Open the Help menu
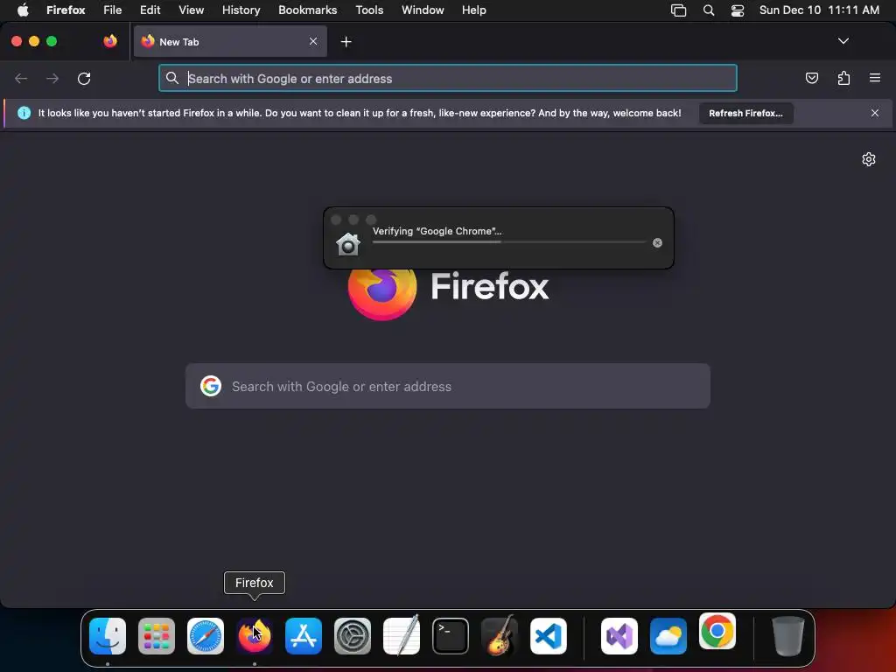 pyautogui.click(x=473, y=10)
